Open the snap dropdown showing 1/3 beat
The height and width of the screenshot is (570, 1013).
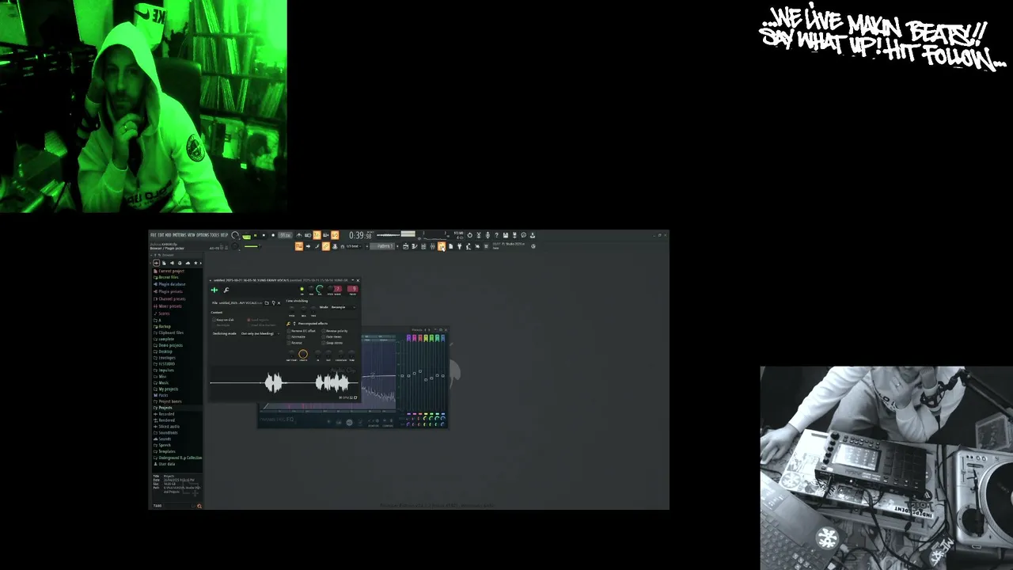point(354,246)
